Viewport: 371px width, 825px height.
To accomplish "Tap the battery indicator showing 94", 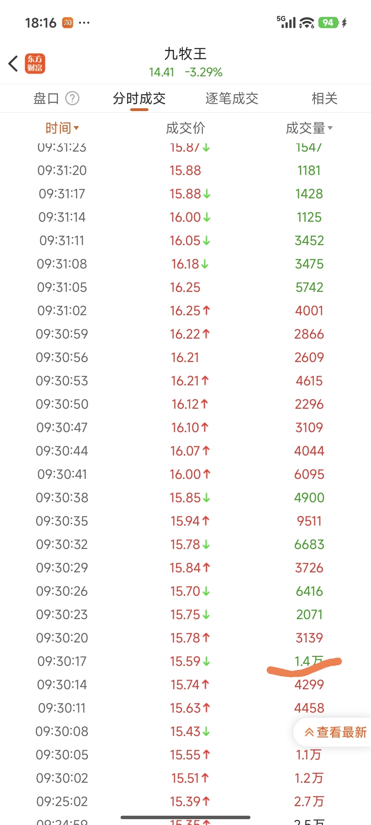I will 328,23.
